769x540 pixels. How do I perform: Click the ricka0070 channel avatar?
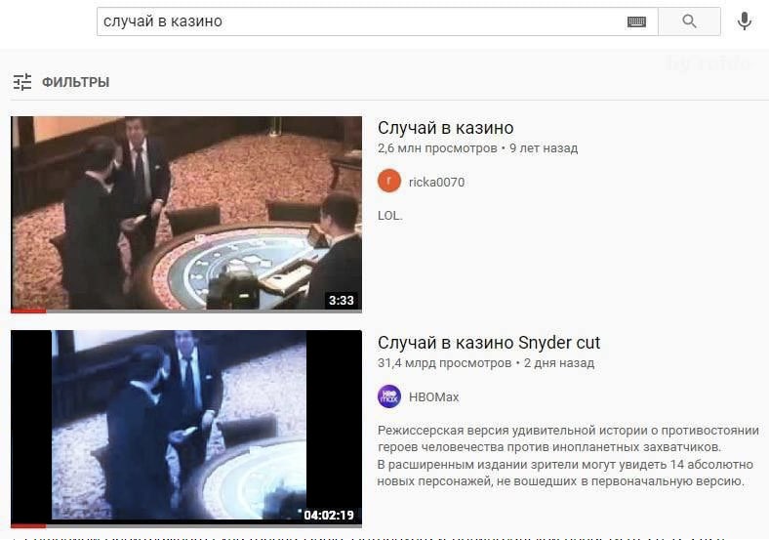[x=389, y=182]
